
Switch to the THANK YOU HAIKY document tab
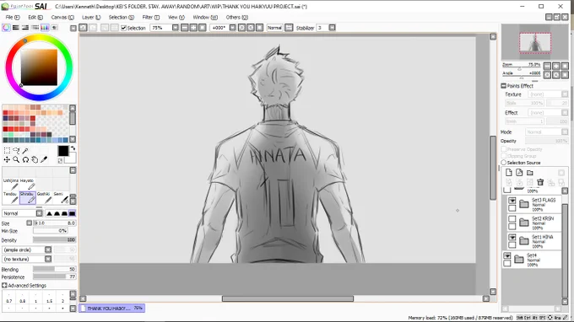click(x=111, y=309)
